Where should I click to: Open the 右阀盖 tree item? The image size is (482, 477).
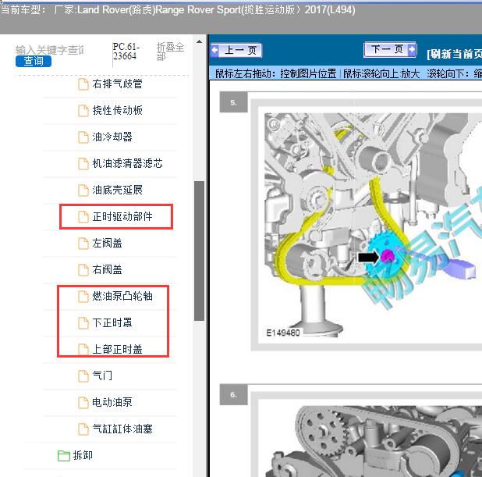tap(107, 269)
